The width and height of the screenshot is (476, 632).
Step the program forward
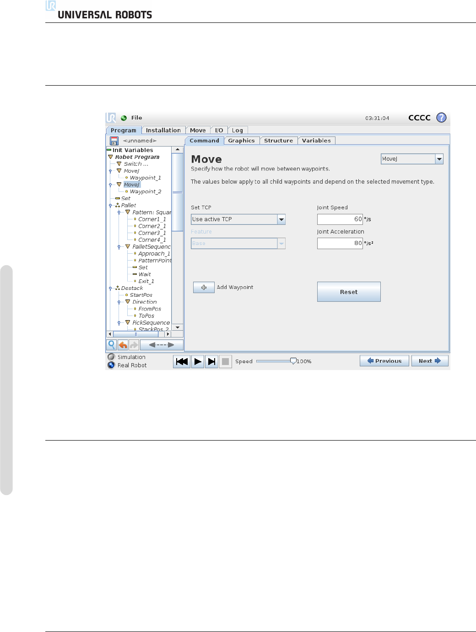click(211, 361)
